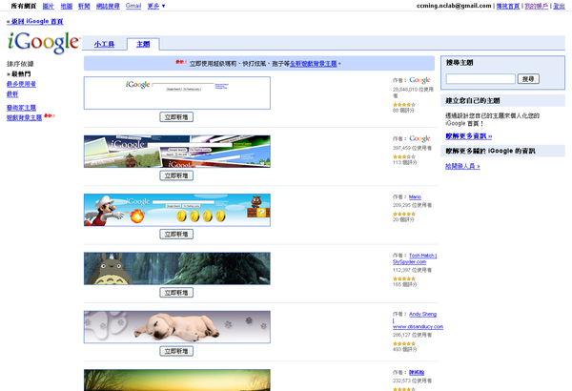The height and width of the screenshot is (391, 572).
Task: Open the Google author logo of the classic theme
Action: [x=419, y=80]
